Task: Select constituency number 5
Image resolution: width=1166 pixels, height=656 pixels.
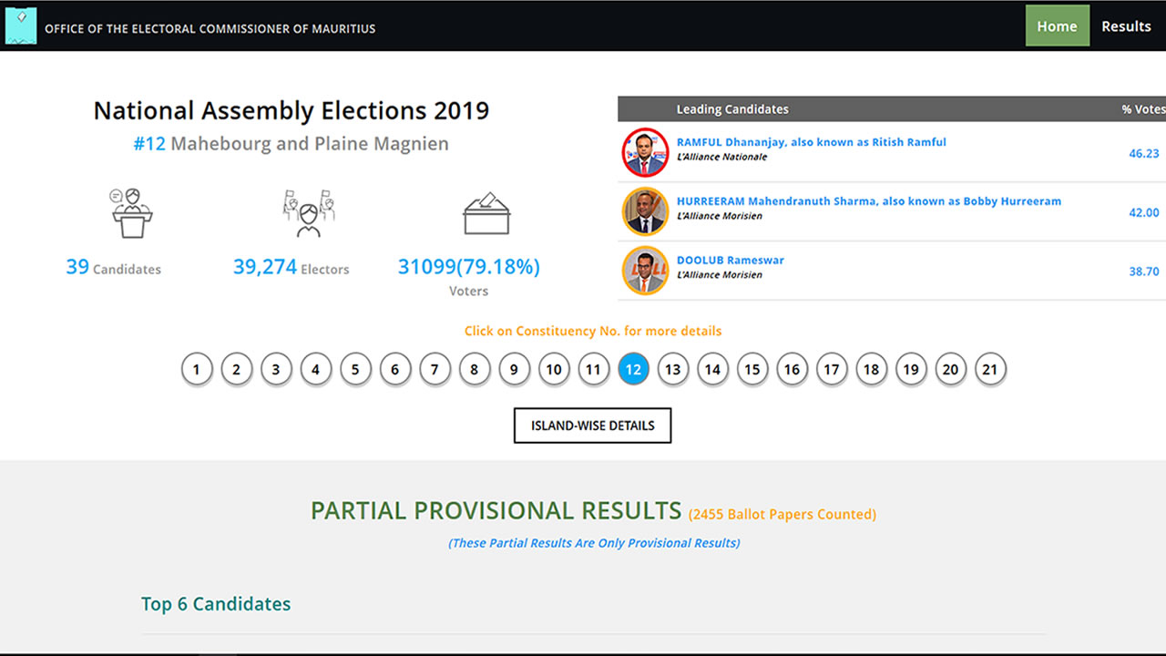Action: 355,369
